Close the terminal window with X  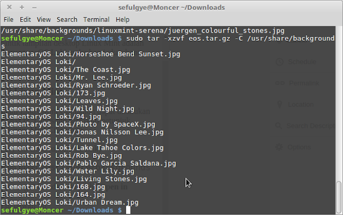point(9,7)
